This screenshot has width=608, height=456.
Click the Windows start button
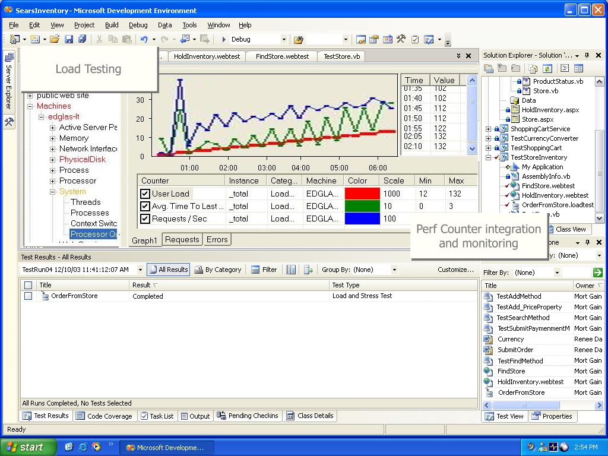(x=28, y=447)
